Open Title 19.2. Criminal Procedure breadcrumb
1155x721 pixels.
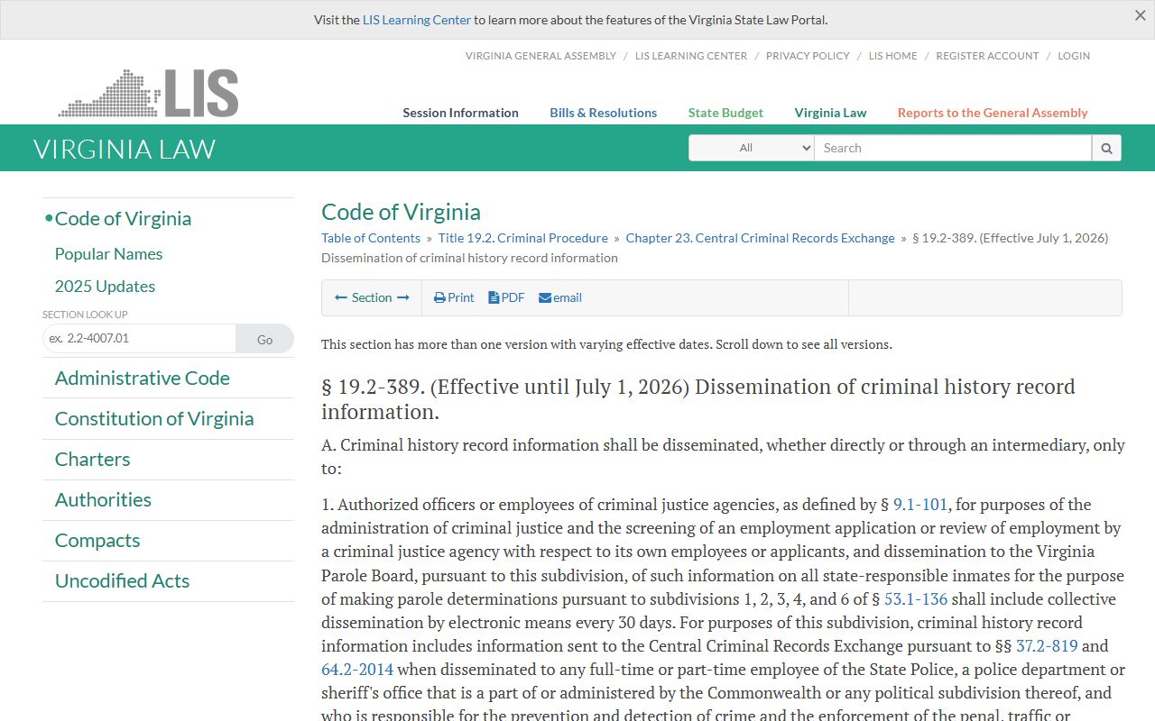click(x=523, y=238)
